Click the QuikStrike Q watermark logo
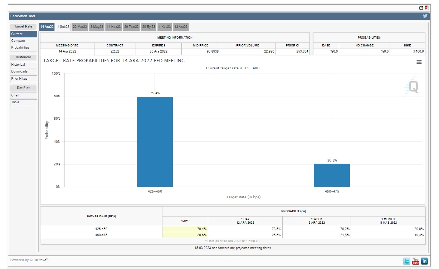Image resolution: width=439 pixels, height=269 pixels. tap(412, 86)
